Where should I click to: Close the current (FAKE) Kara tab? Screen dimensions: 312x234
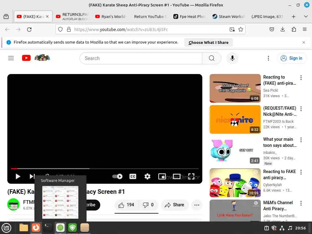tap(47, 16)
